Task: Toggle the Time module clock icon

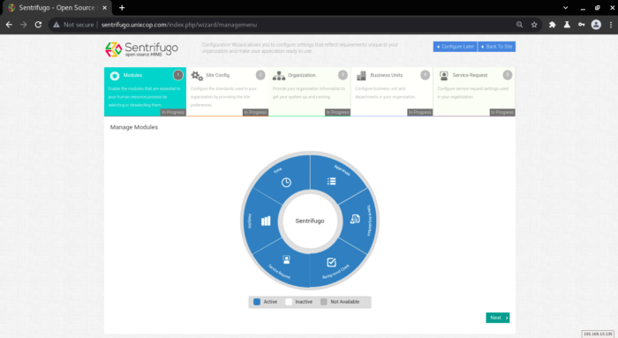Action: [286, 183]
